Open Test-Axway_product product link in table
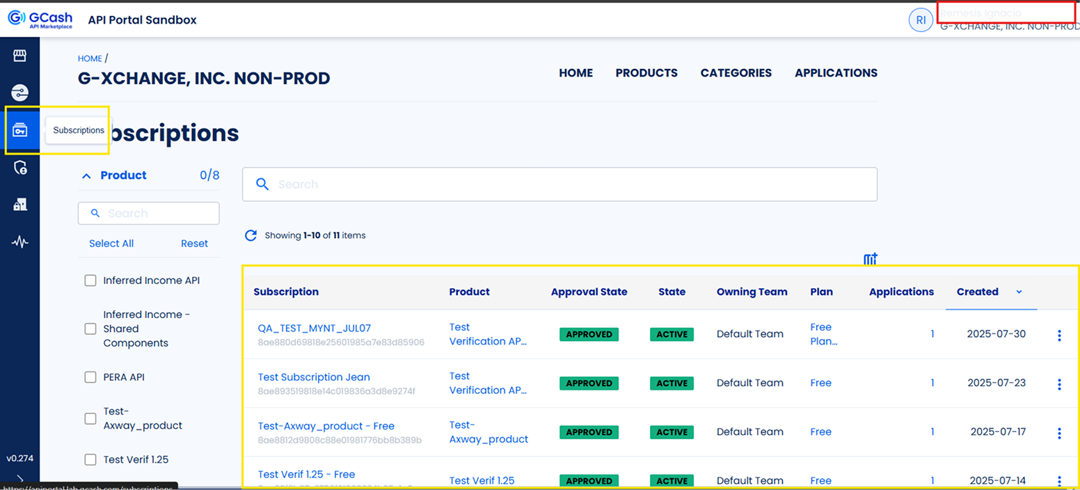This screenshot has height=490, width=1080. coord(489,432)
